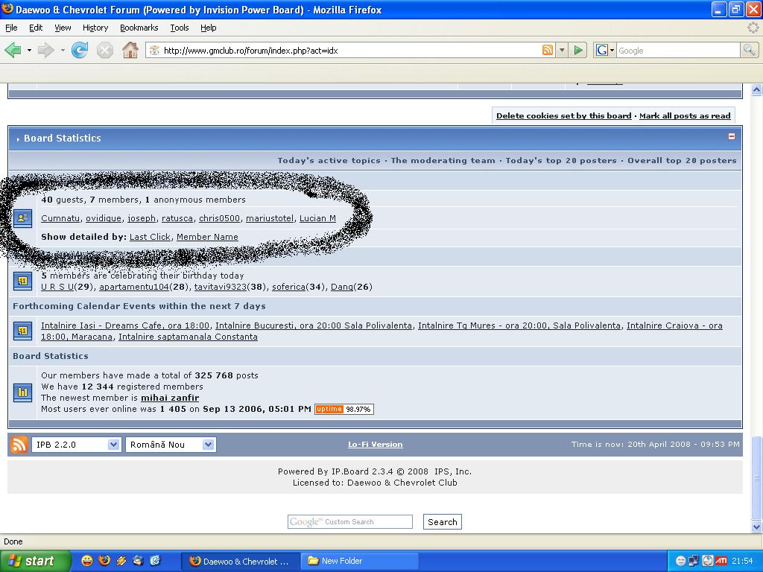This screenshot has width=763, height=572.
Task: Click the Google Custom Search input field
Action: (350, 522)
